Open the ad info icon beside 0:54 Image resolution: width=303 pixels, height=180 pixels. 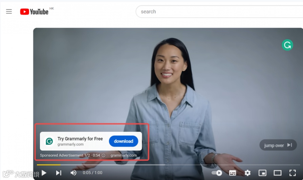click(x=103, y=155)
